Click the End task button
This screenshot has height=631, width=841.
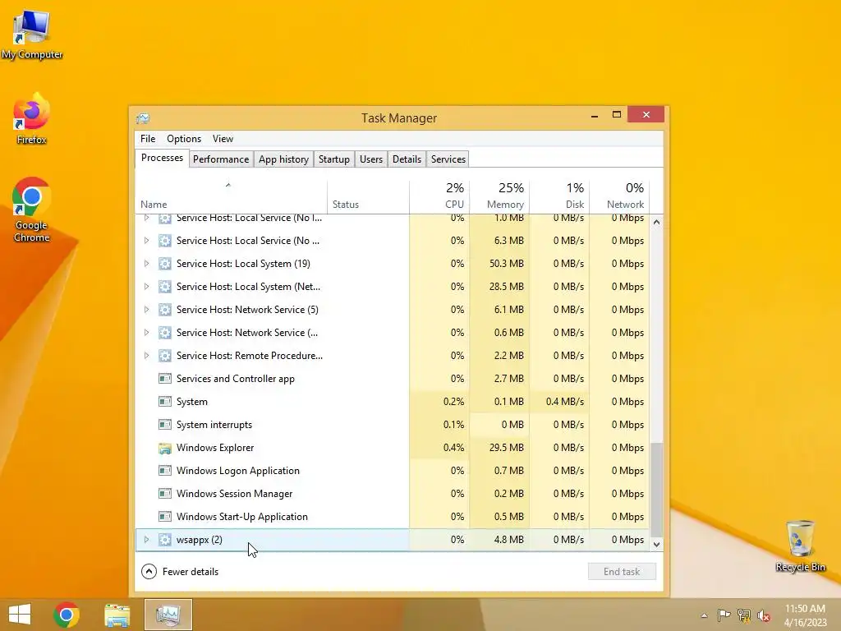(622, 572)
